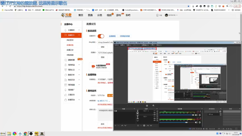This screenshot has width=242, height=136.
Task: Go back with browser back arrow
Action: (3, 6)
